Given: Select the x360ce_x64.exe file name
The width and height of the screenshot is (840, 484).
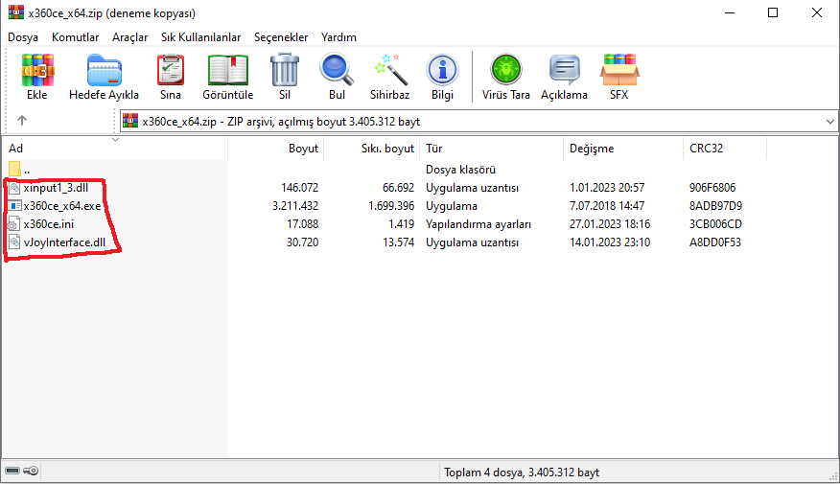Looking at the screenshot, I should coord(62,206).
